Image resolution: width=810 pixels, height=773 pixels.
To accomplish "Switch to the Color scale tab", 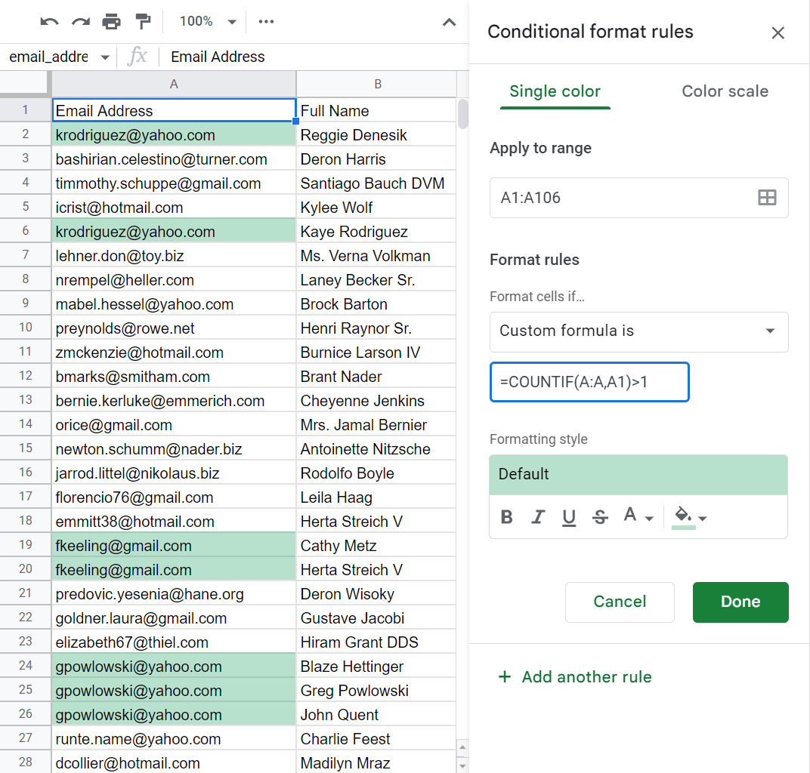I will tap(725, 91).
